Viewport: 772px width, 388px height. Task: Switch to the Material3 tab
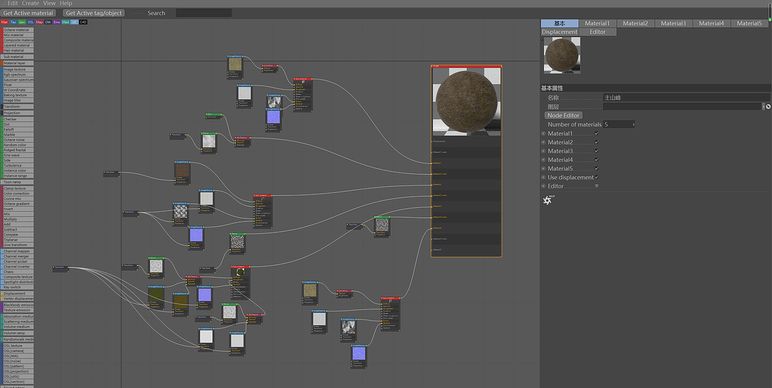pyautogui.click(x=673, y=24)
